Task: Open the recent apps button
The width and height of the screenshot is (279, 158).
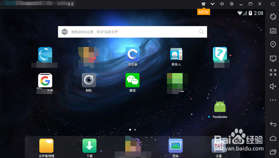Action: pyautogui.click(x=273, y=152)
